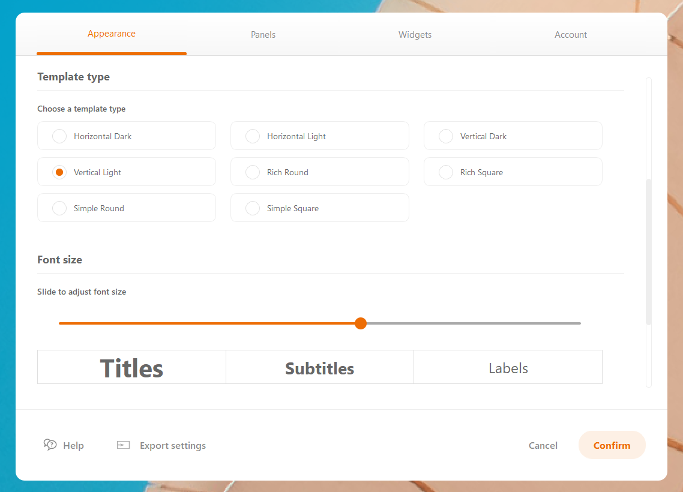Go to the Account tab
This screenshot has width=683, height=492.
[x=570, y=35]
